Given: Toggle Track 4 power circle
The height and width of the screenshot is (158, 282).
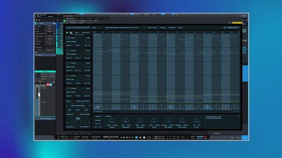Looking at the screenshot, I should pos(67,76).
